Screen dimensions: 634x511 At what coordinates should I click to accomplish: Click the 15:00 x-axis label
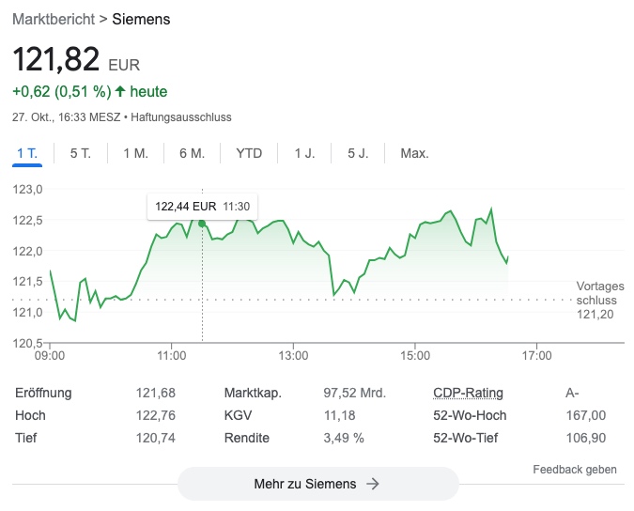[415, 356]
